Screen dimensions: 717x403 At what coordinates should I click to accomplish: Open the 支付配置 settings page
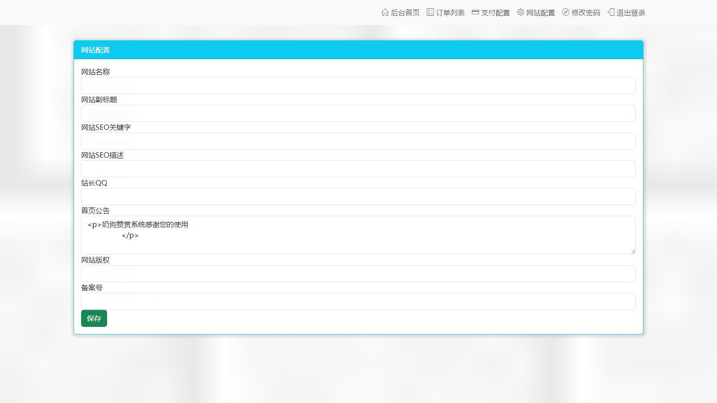pos(495,13)
